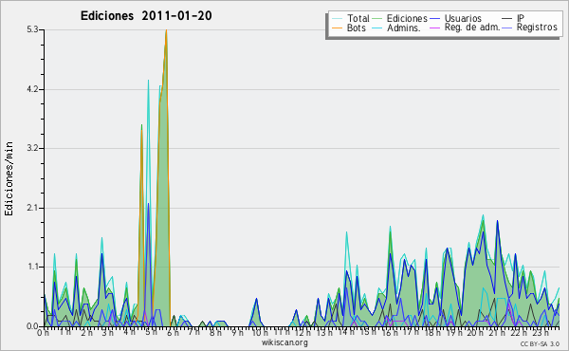This screenshot has height=351, width=569.
Task: Click the 'CC BY-SA 3.0' license text
Action: click(x=540, y=344)
